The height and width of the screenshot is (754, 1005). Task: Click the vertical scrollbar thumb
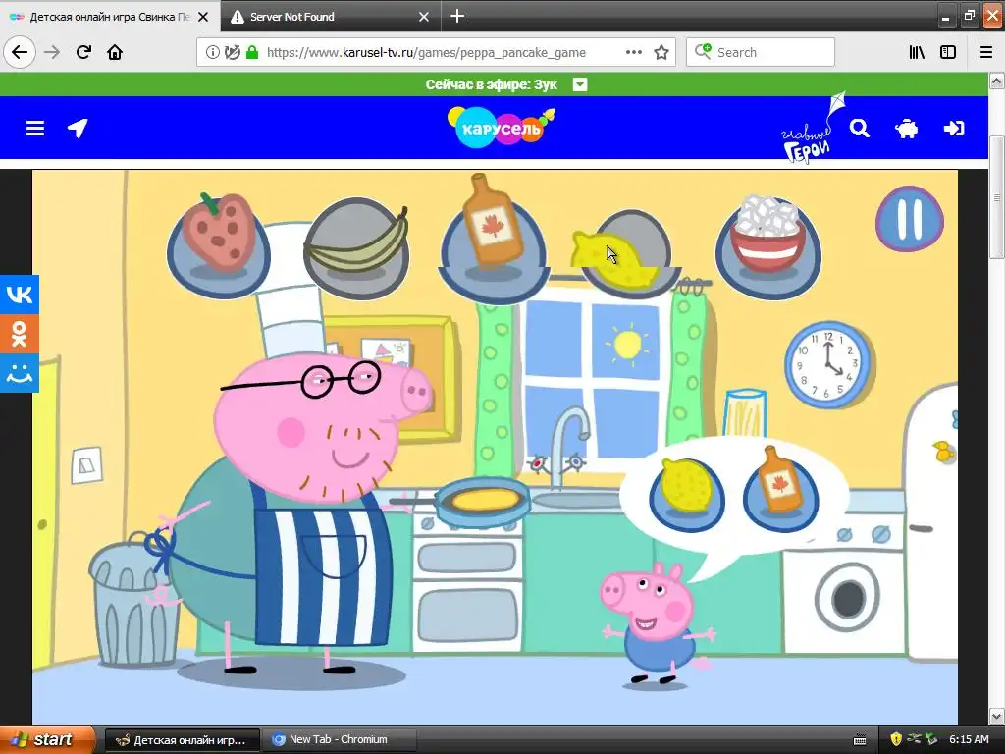(x=997, y=197)
